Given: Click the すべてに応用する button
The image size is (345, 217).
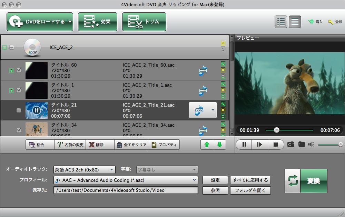Looking at the screenshot, I should [x=250, y=180].
